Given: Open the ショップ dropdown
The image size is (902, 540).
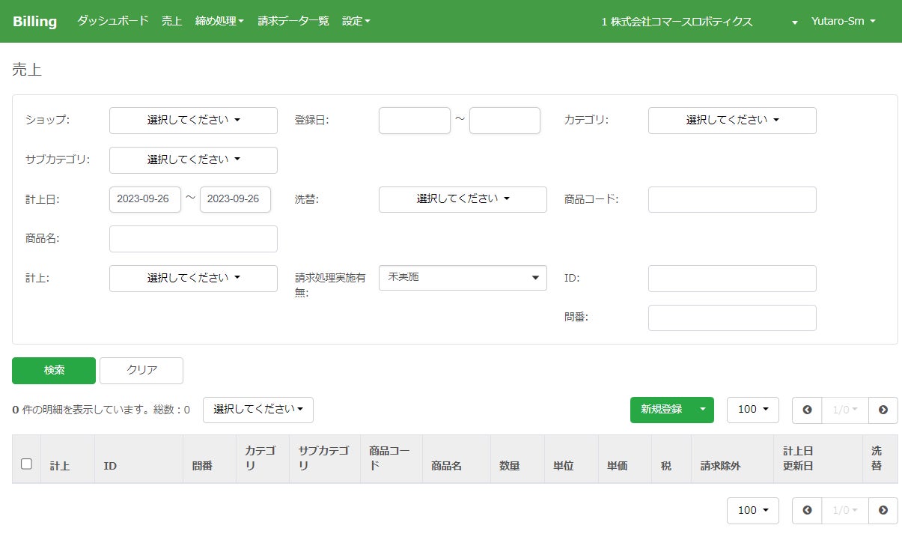Looking at the screenshot, I should (193, 121).
